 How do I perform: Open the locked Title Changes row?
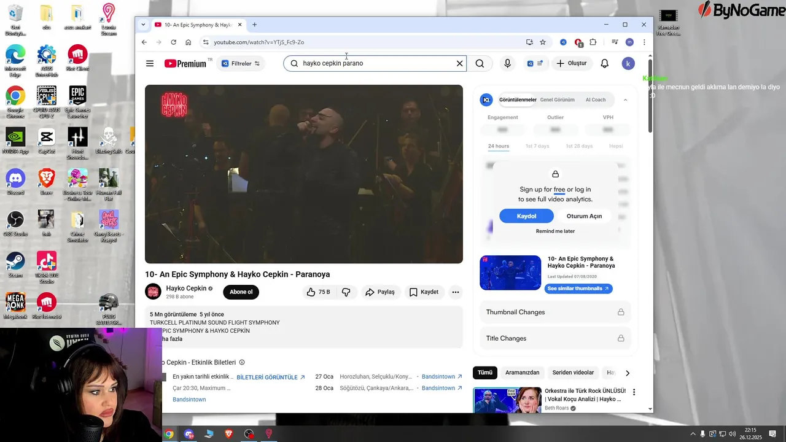click(x=555, y=338)
